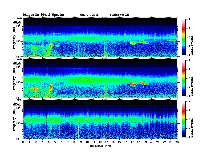Click the -9 label on dH/dt color bar

tap(188, 55)
